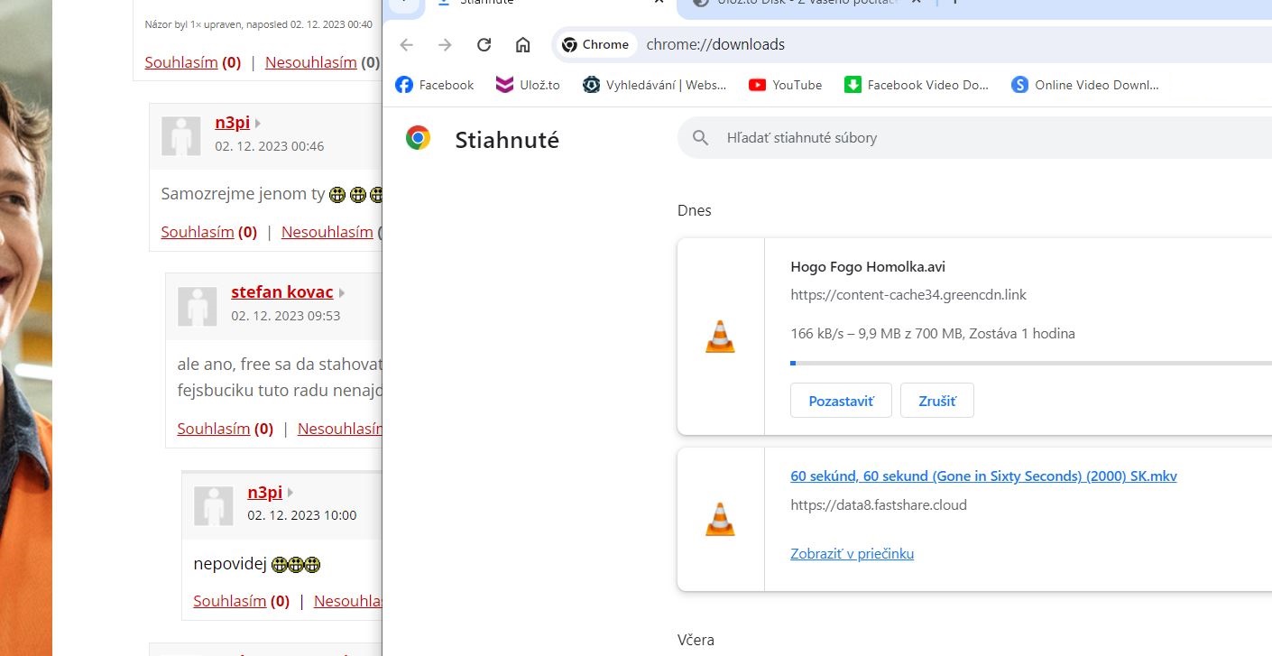1272x656 pixels.
Task: Click Souhlasím under the edited top comment
Action: 181,62
